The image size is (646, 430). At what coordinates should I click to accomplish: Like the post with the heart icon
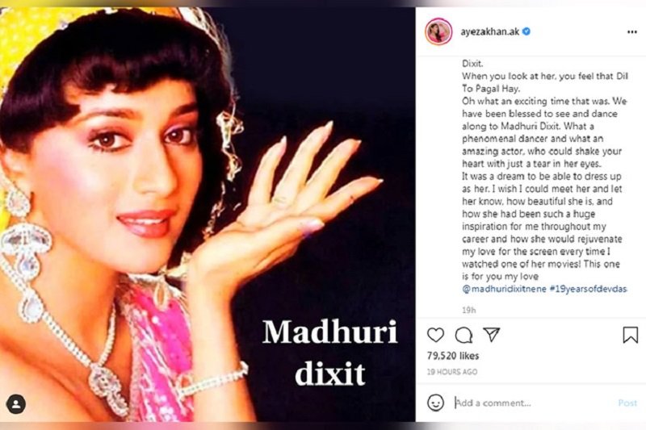point(435,335)
